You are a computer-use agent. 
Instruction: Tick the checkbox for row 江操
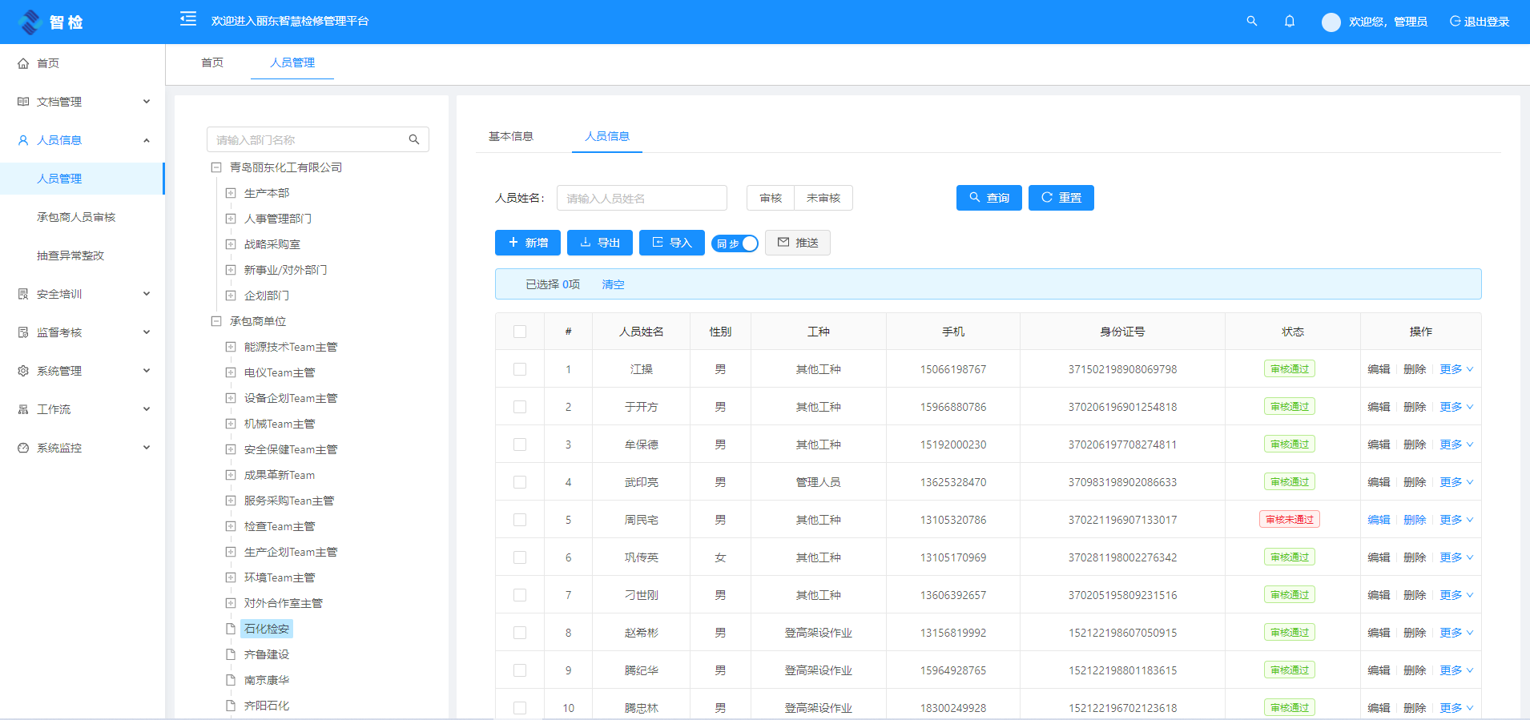520,369
